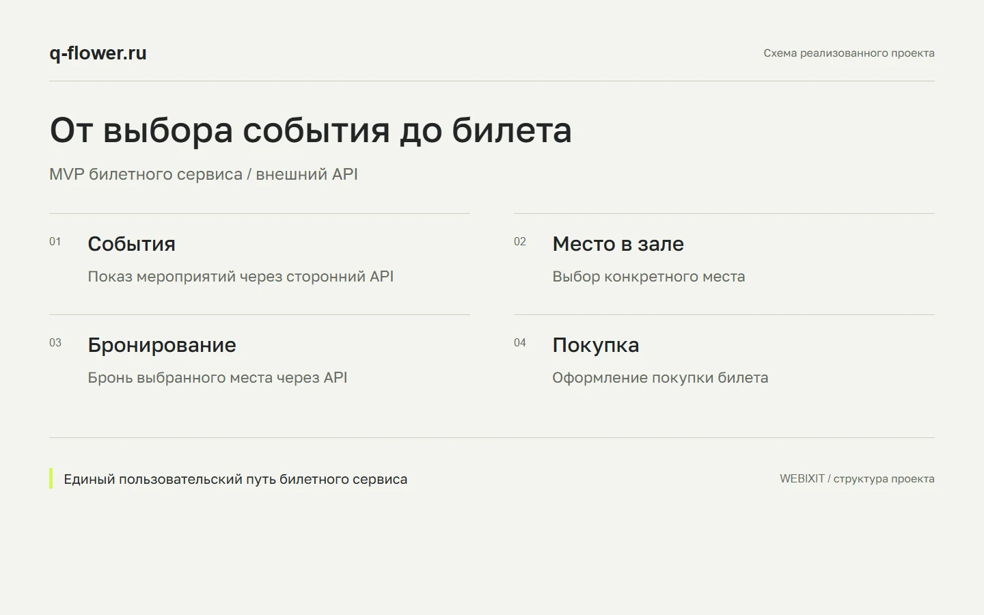Click subtitle 'MVP билетного сервиса / внешний API'

pyautogui.click(x=204, y=174)
